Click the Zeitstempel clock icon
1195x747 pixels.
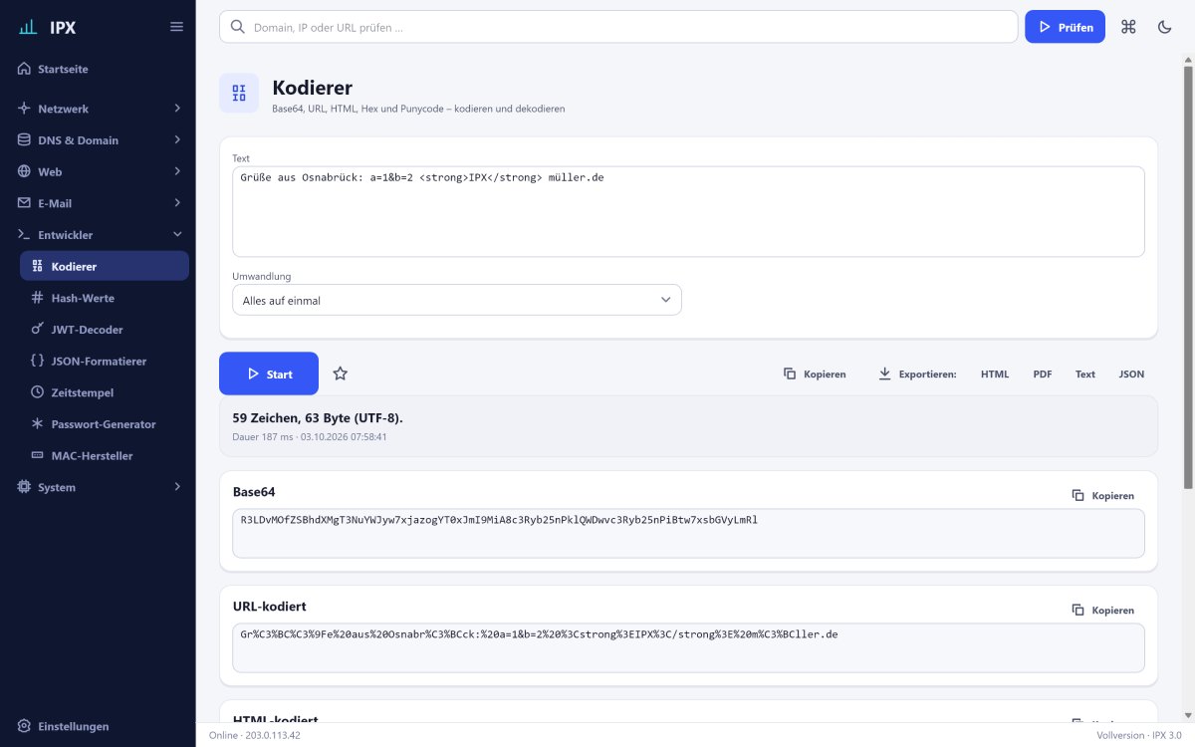coord(38,392)
